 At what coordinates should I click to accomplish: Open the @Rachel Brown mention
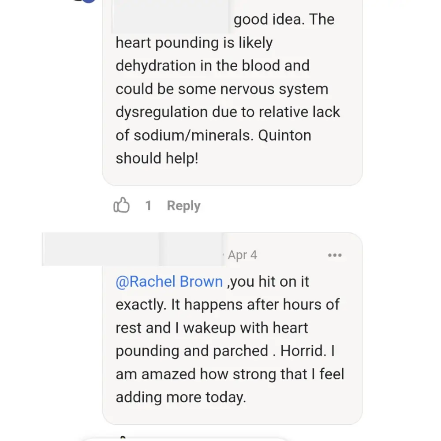[x=169, y=281]
